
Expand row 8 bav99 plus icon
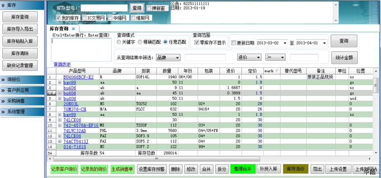[60, 114]
